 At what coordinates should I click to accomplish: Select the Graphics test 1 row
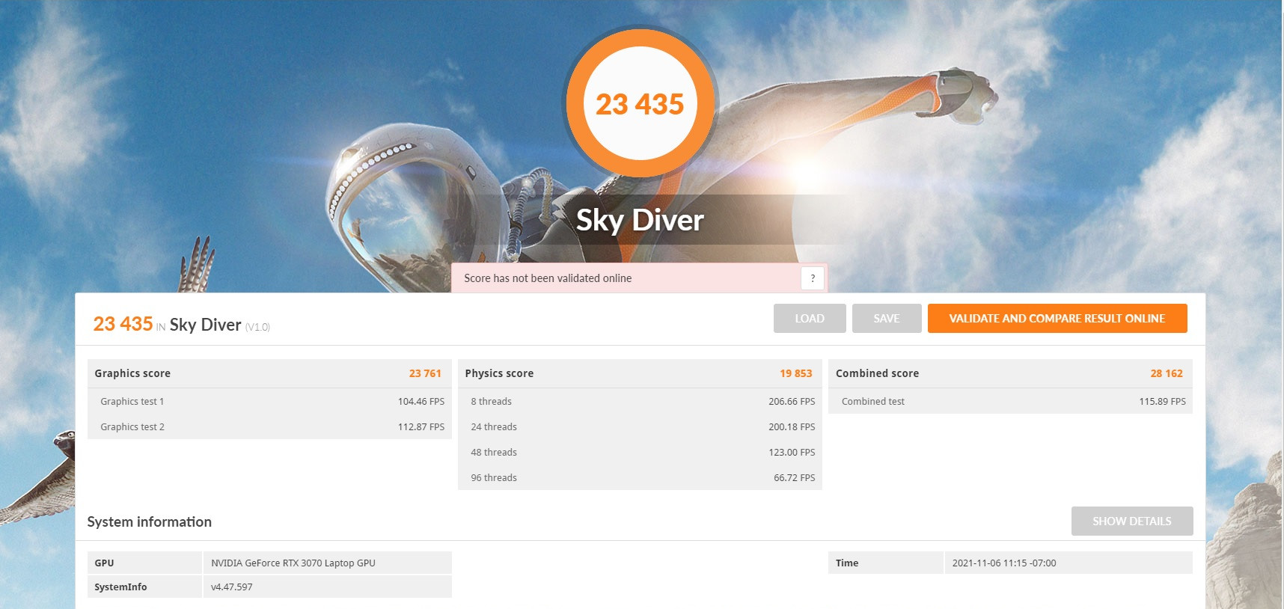tap(269, 402)
